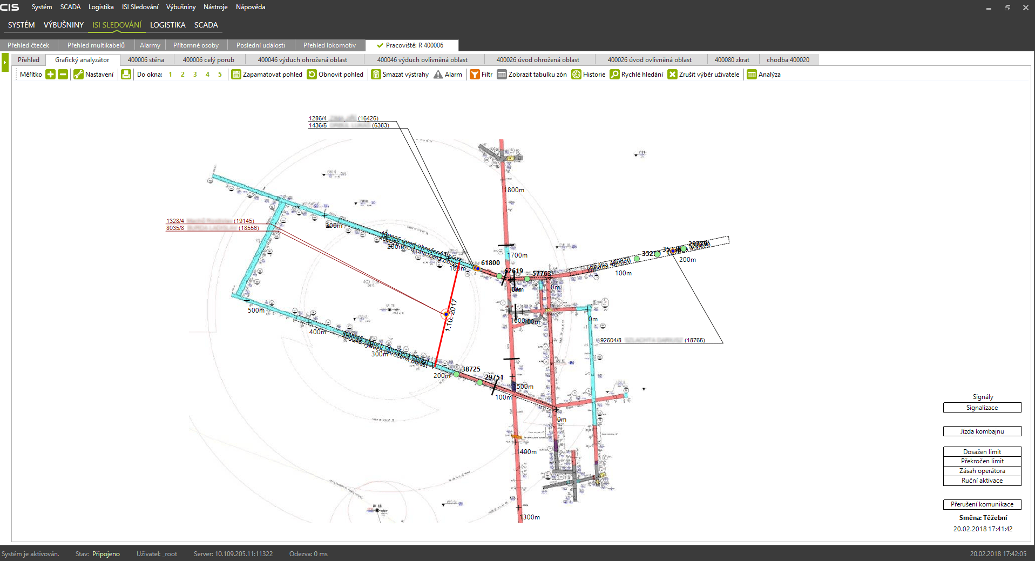Click the Alarm warning triangle icon

438,75
